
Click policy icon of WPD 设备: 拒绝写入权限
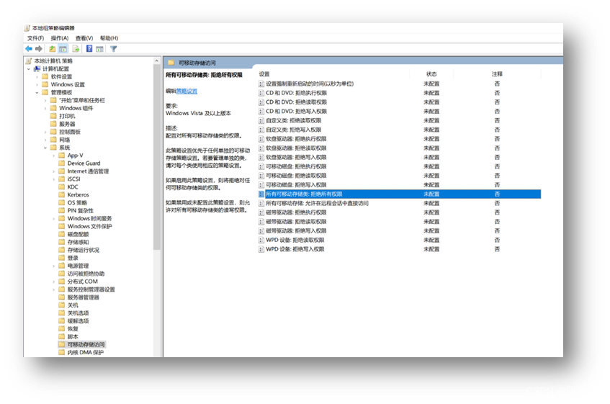(x=261, y=249)
